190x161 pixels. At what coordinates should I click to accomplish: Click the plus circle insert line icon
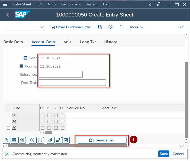tap(32, 140)
